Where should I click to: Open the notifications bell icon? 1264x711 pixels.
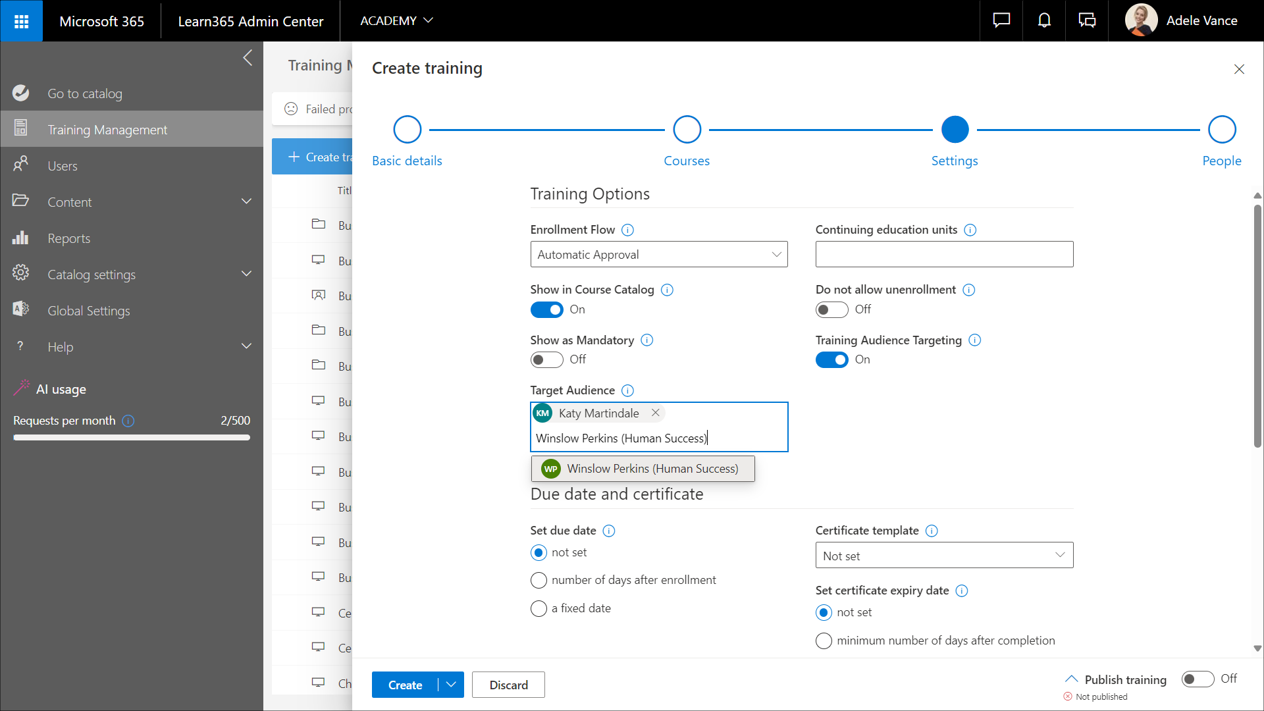pyautogui.click(x=1044, y=21)
